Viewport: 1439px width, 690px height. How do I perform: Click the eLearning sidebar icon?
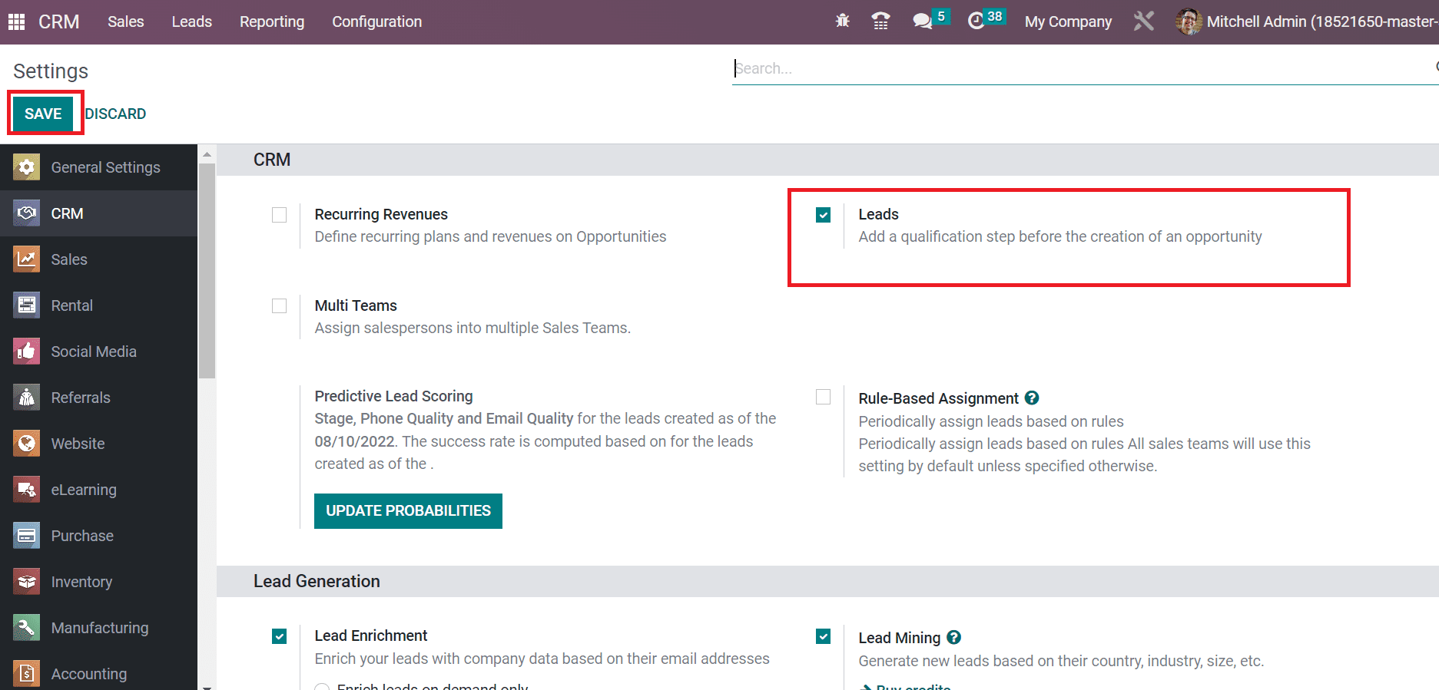[x=27, y=490]
